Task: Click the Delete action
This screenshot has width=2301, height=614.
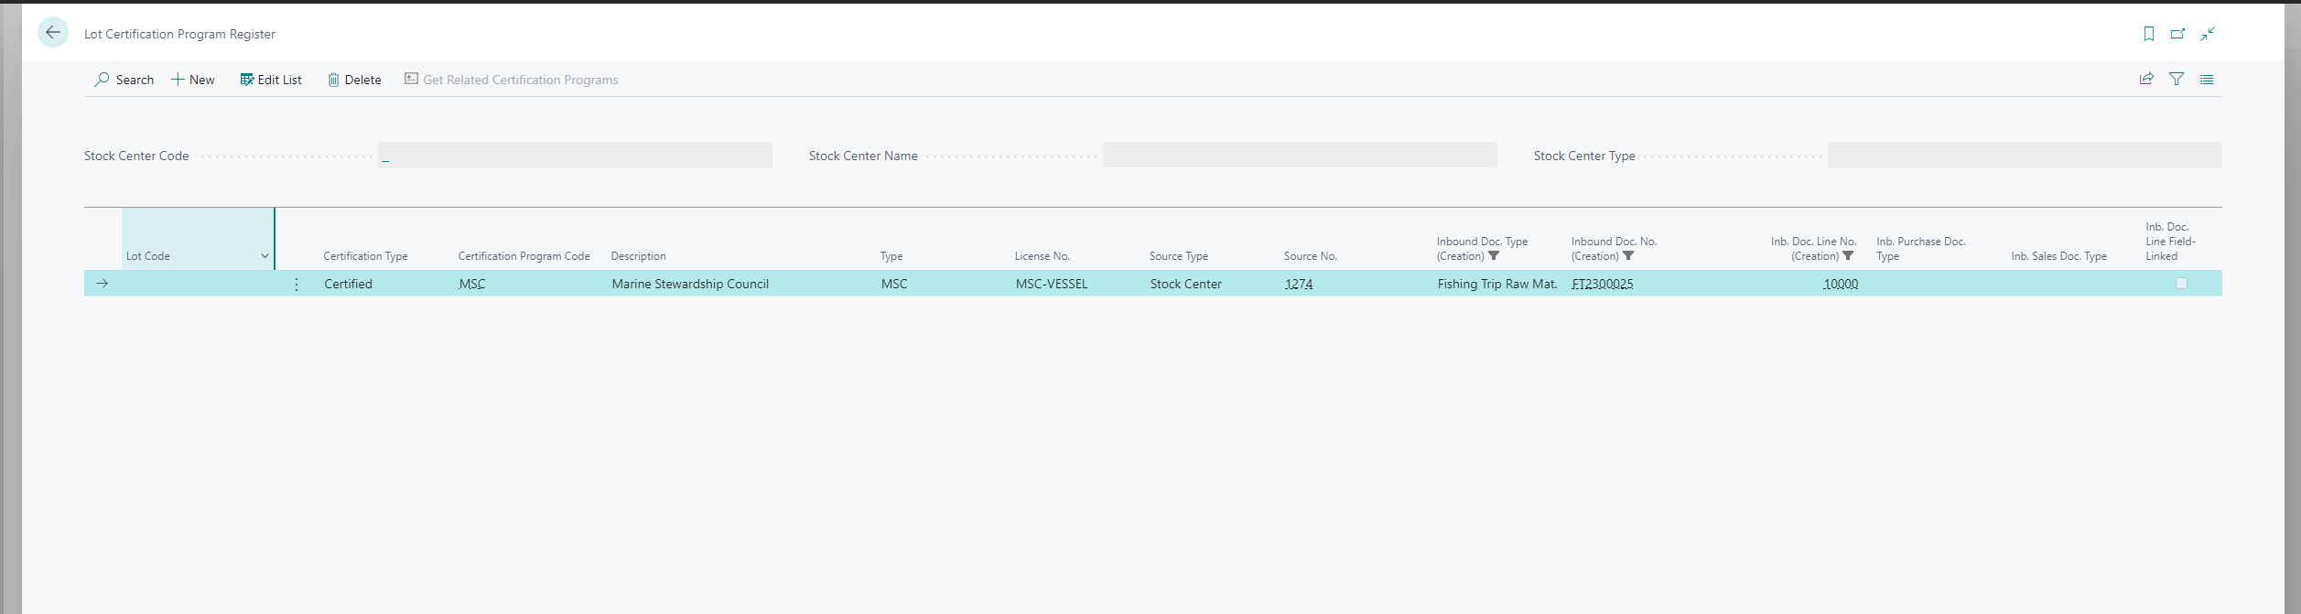Action: click(x=354, y=80)
